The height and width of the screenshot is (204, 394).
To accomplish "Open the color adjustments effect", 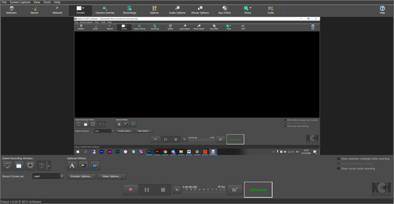I will tap(84, 166).
